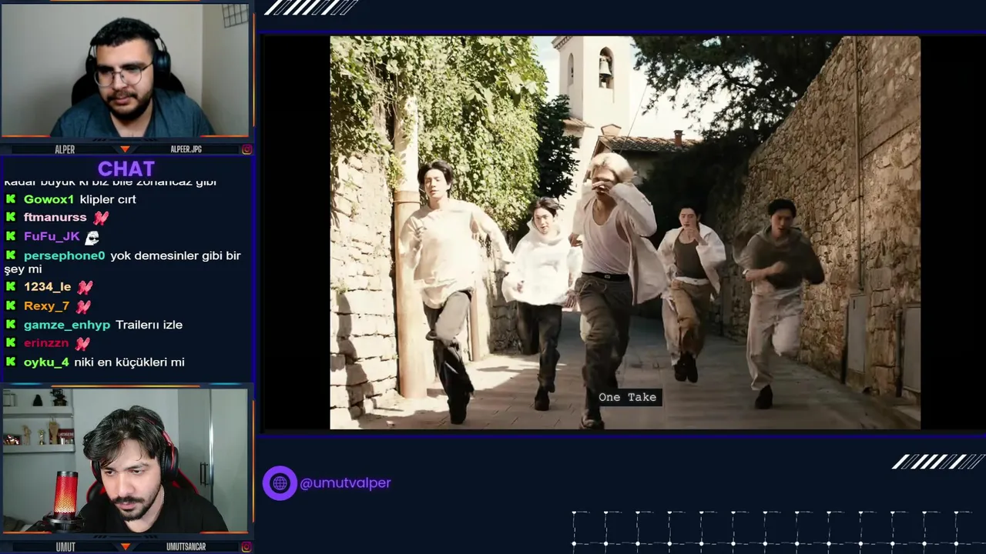Open persephone0's chat username
Image resolution: width=986 pixels, height=554 pixels.
coord(64,255)
